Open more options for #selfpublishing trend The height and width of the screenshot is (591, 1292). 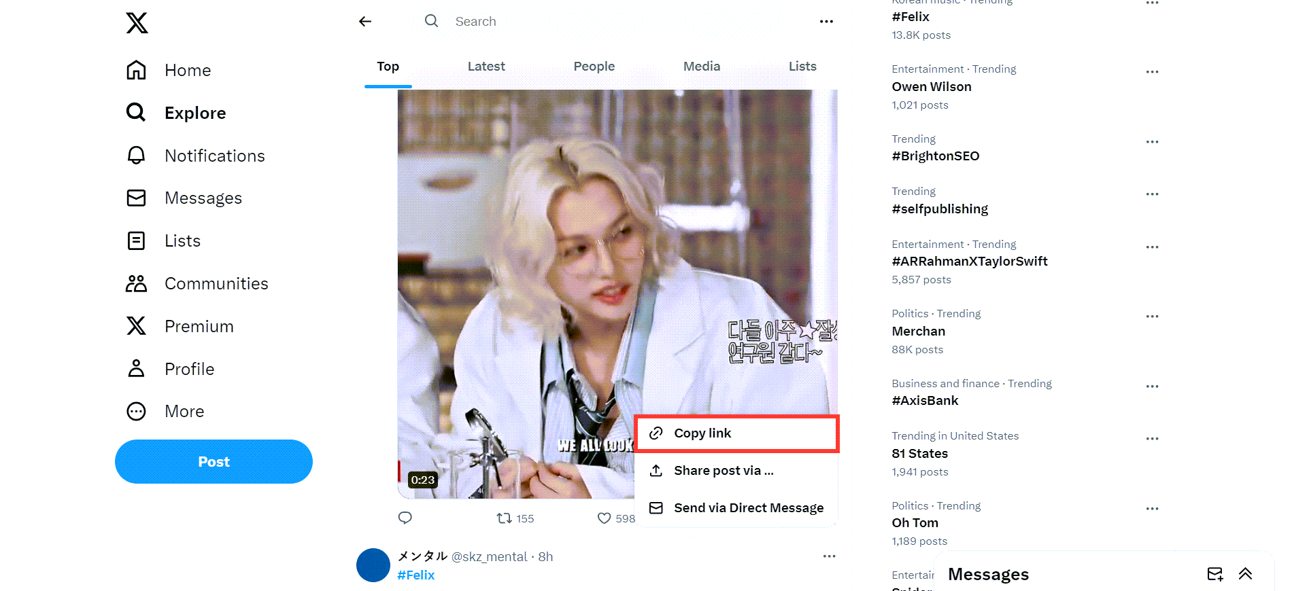1152,194
